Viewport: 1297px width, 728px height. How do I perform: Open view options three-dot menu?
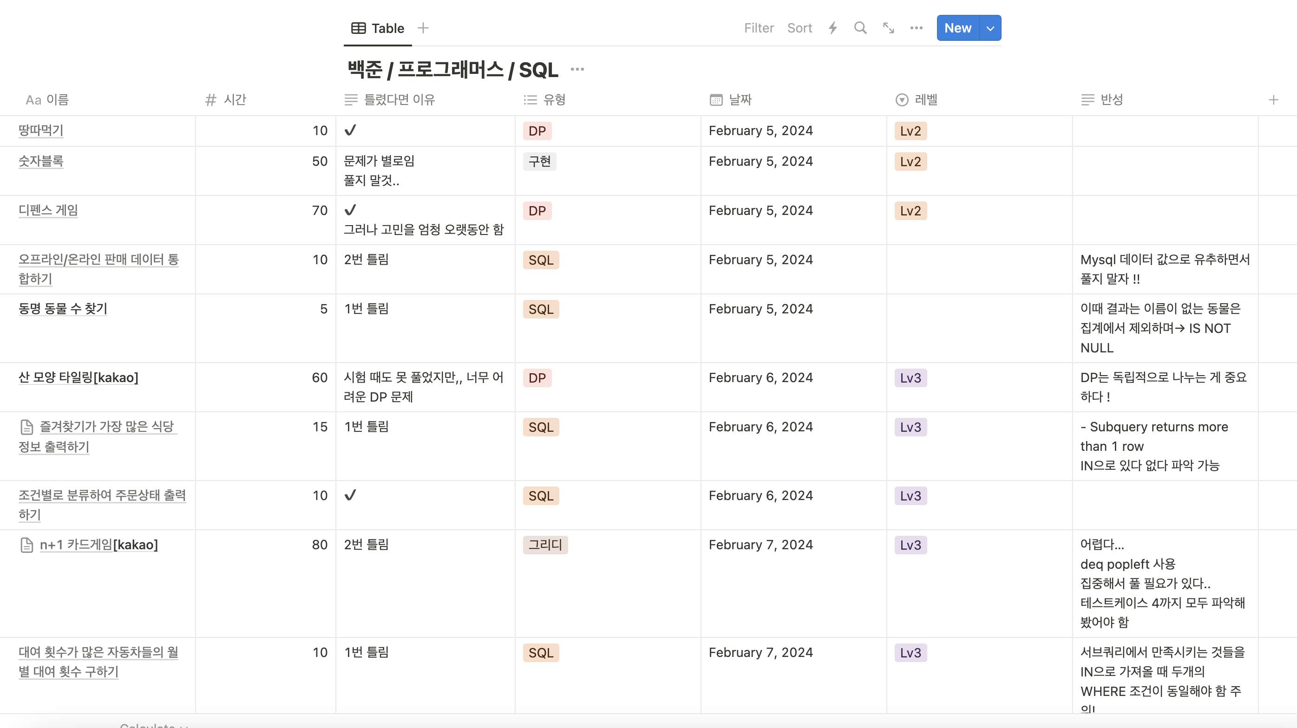[916, 28]
